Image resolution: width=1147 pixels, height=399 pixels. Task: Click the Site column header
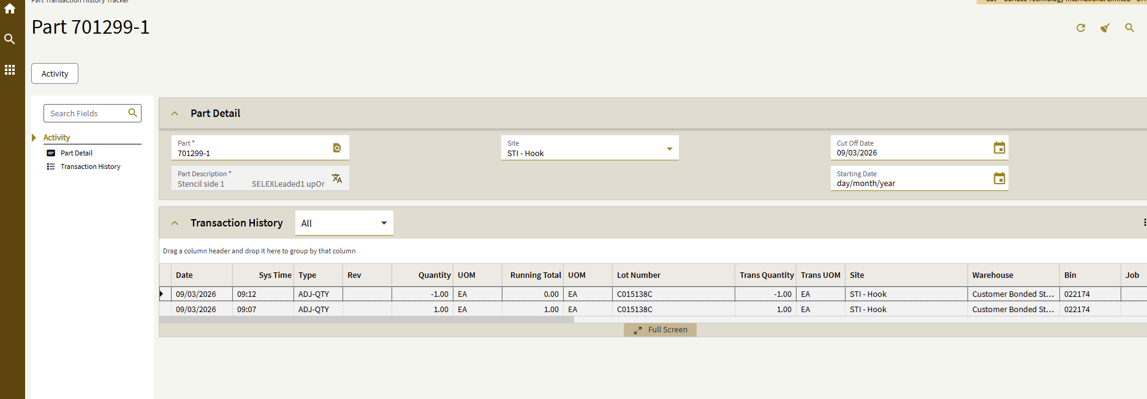[907, 275]
